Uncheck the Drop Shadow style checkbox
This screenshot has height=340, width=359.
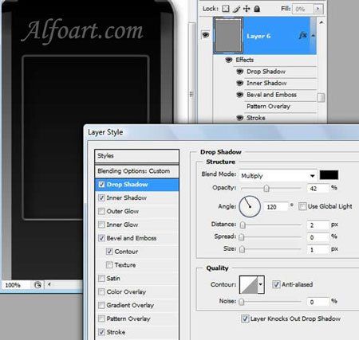click(x=101, y=184)
